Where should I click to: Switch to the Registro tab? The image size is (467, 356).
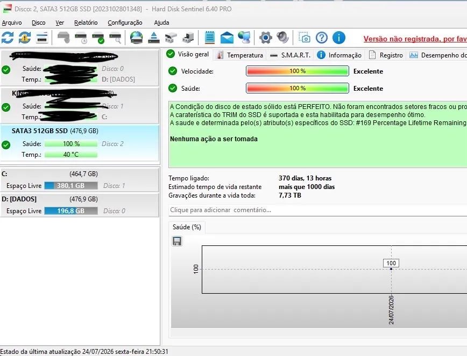[386, 55]
